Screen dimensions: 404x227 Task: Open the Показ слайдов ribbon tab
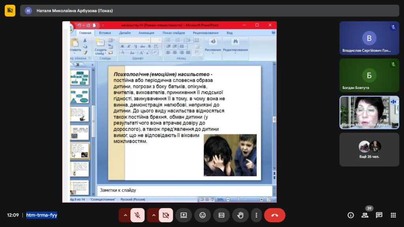tap(174, 33)
